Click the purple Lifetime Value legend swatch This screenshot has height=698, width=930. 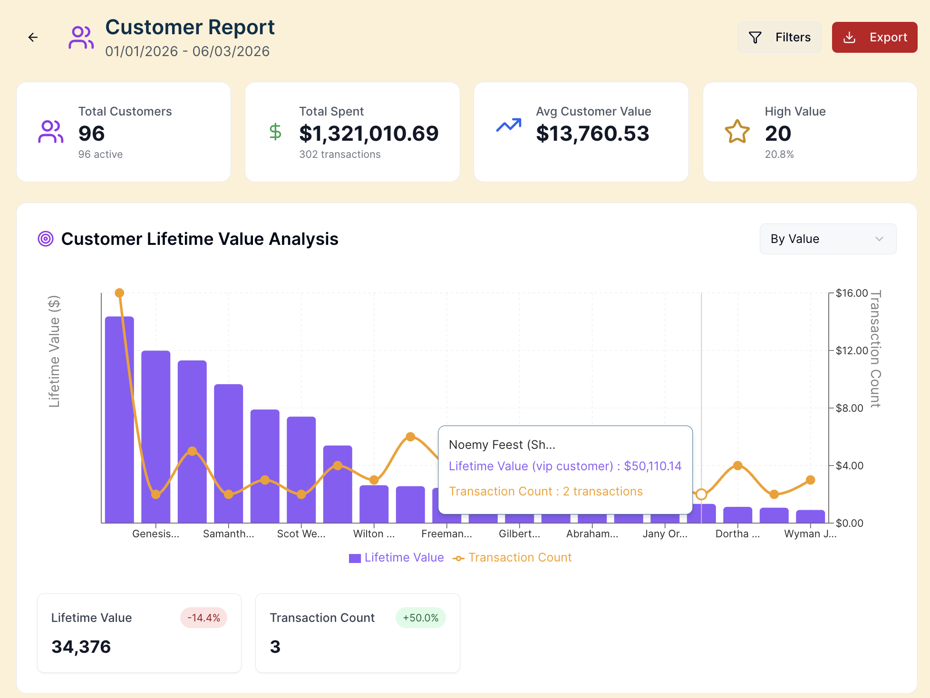tap(355, 558)
